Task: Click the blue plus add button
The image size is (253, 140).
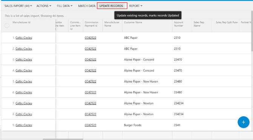Action: click(x=243, y=122)
